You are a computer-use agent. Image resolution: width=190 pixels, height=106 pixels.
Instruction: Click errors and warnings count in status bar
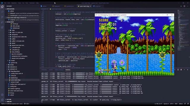tap(26, 104)
